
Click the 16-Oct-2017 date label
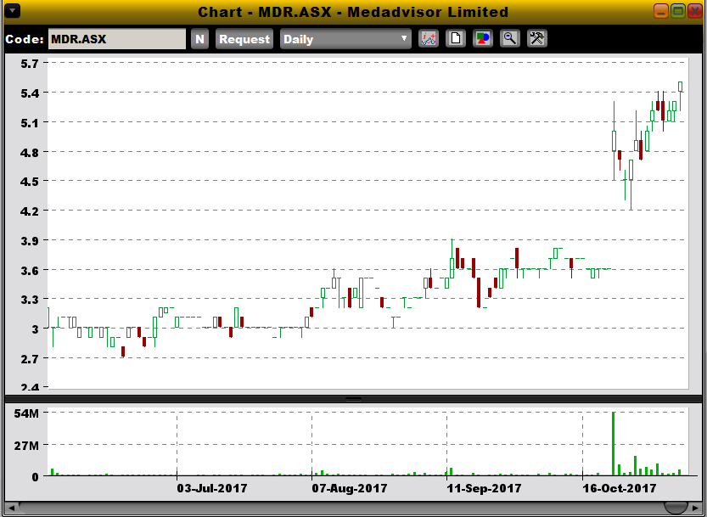[619, 488]
